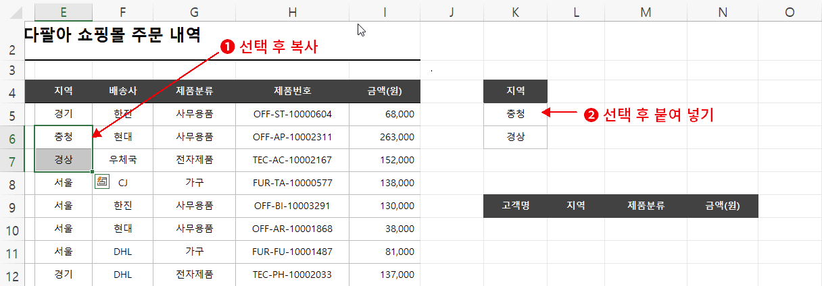The width and height of the screenshot is (822, 286).
Task: Select the 'DHL' cell in row 11
Action: click(x=123, y=252)
